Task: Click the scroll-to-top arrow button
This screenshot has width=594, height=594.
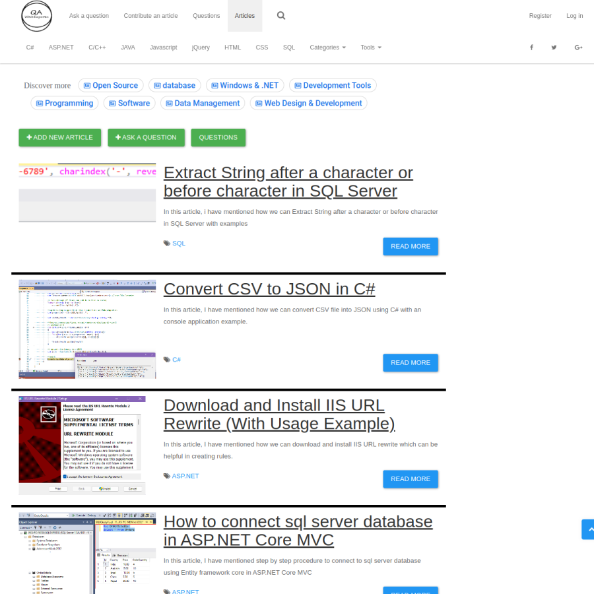Action: coord(588,529)
